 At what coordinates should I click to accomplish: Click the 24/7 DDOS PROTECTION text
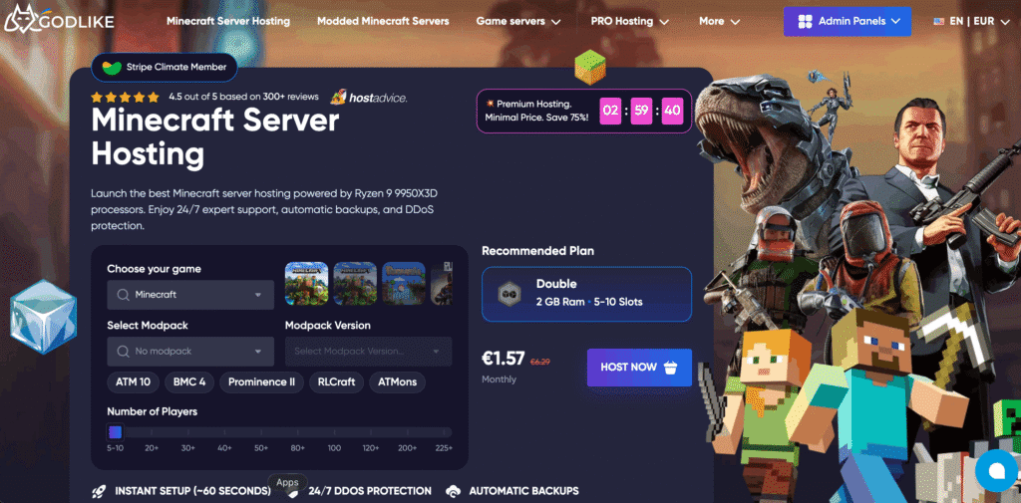point(370,491)
